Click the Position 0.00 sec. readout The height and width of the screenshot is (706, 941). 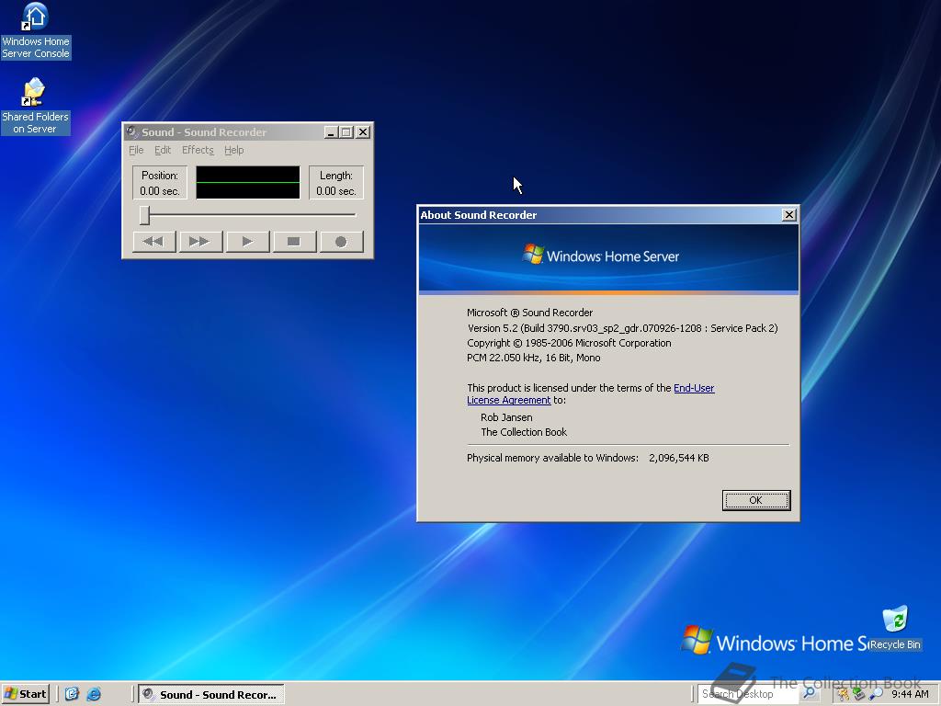(160, 183)
